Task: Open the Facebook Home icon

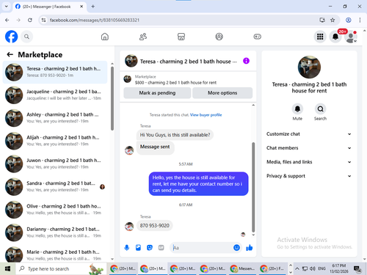Action: coord(105,37)
